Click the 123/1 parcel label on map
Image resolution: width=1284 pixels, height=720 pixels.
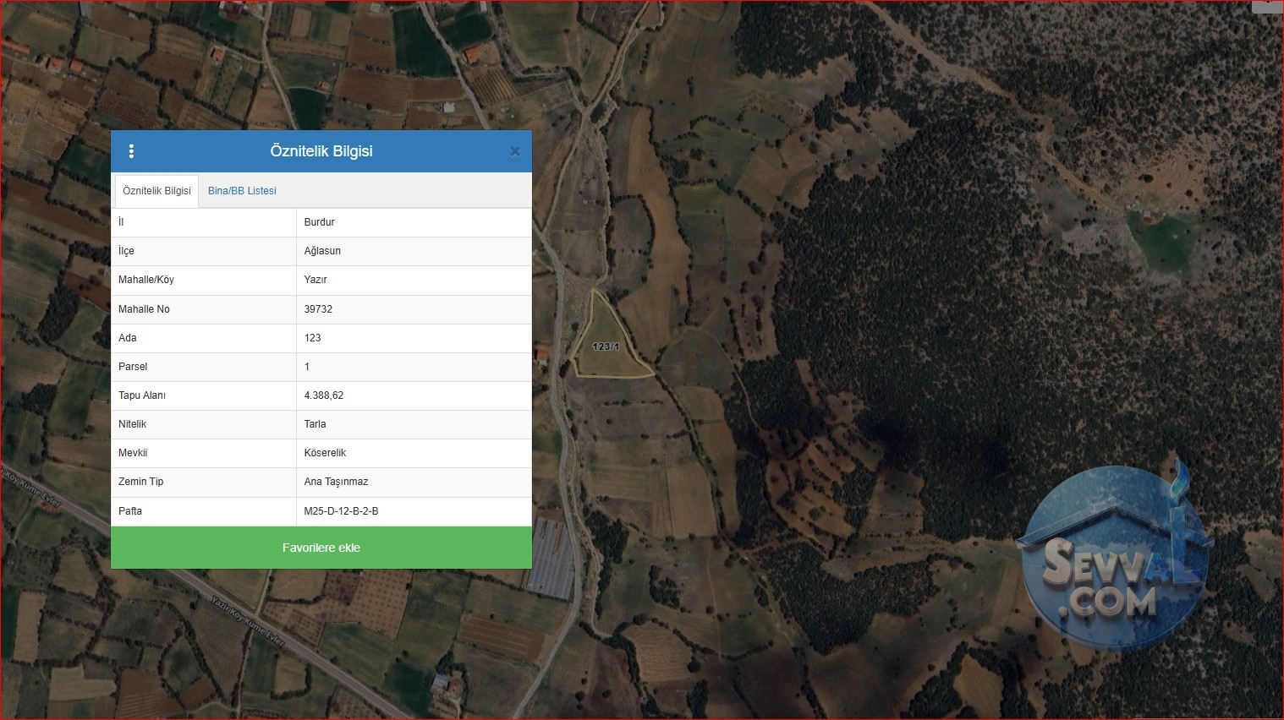click(x=606, y=346)
